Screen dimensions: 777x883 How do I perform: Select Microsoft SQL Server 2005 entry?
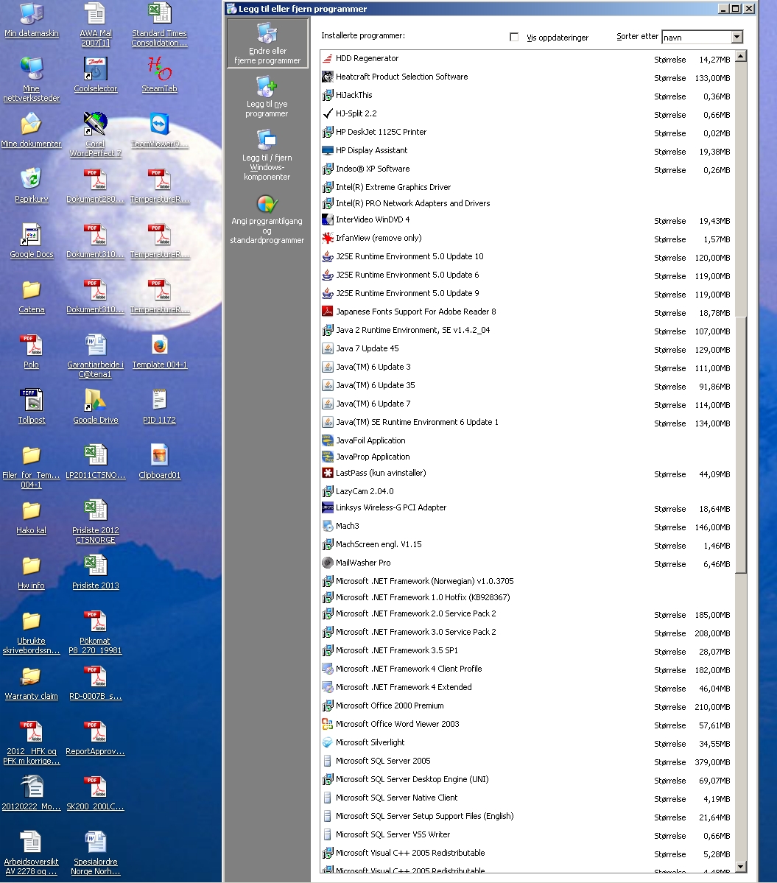(527, 761)
